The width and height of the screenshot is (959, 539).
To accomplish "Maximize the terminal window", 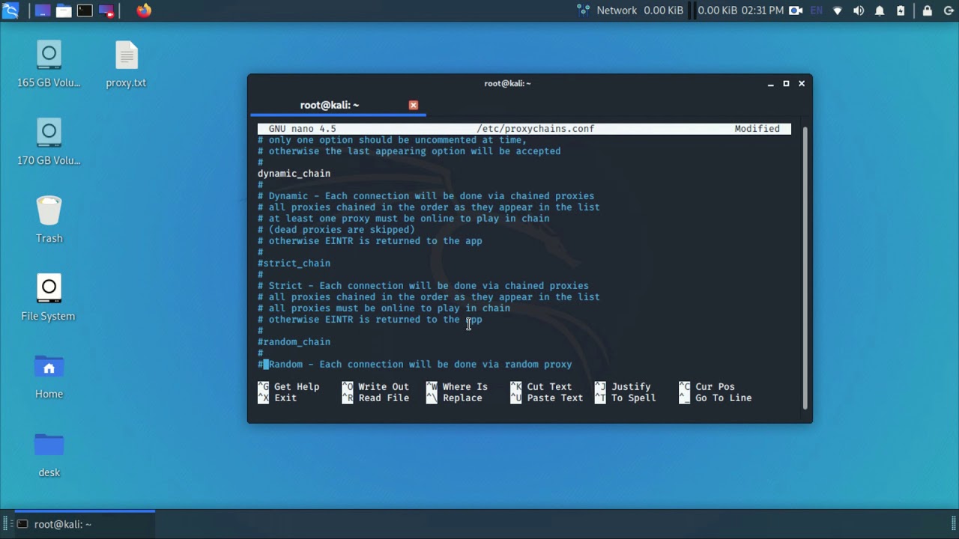I will tap(786, 84).
